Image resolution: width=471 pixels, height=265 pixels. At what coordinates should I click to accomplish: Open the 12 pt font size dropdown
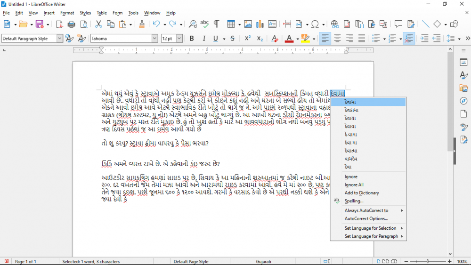(x=179, y=39)
